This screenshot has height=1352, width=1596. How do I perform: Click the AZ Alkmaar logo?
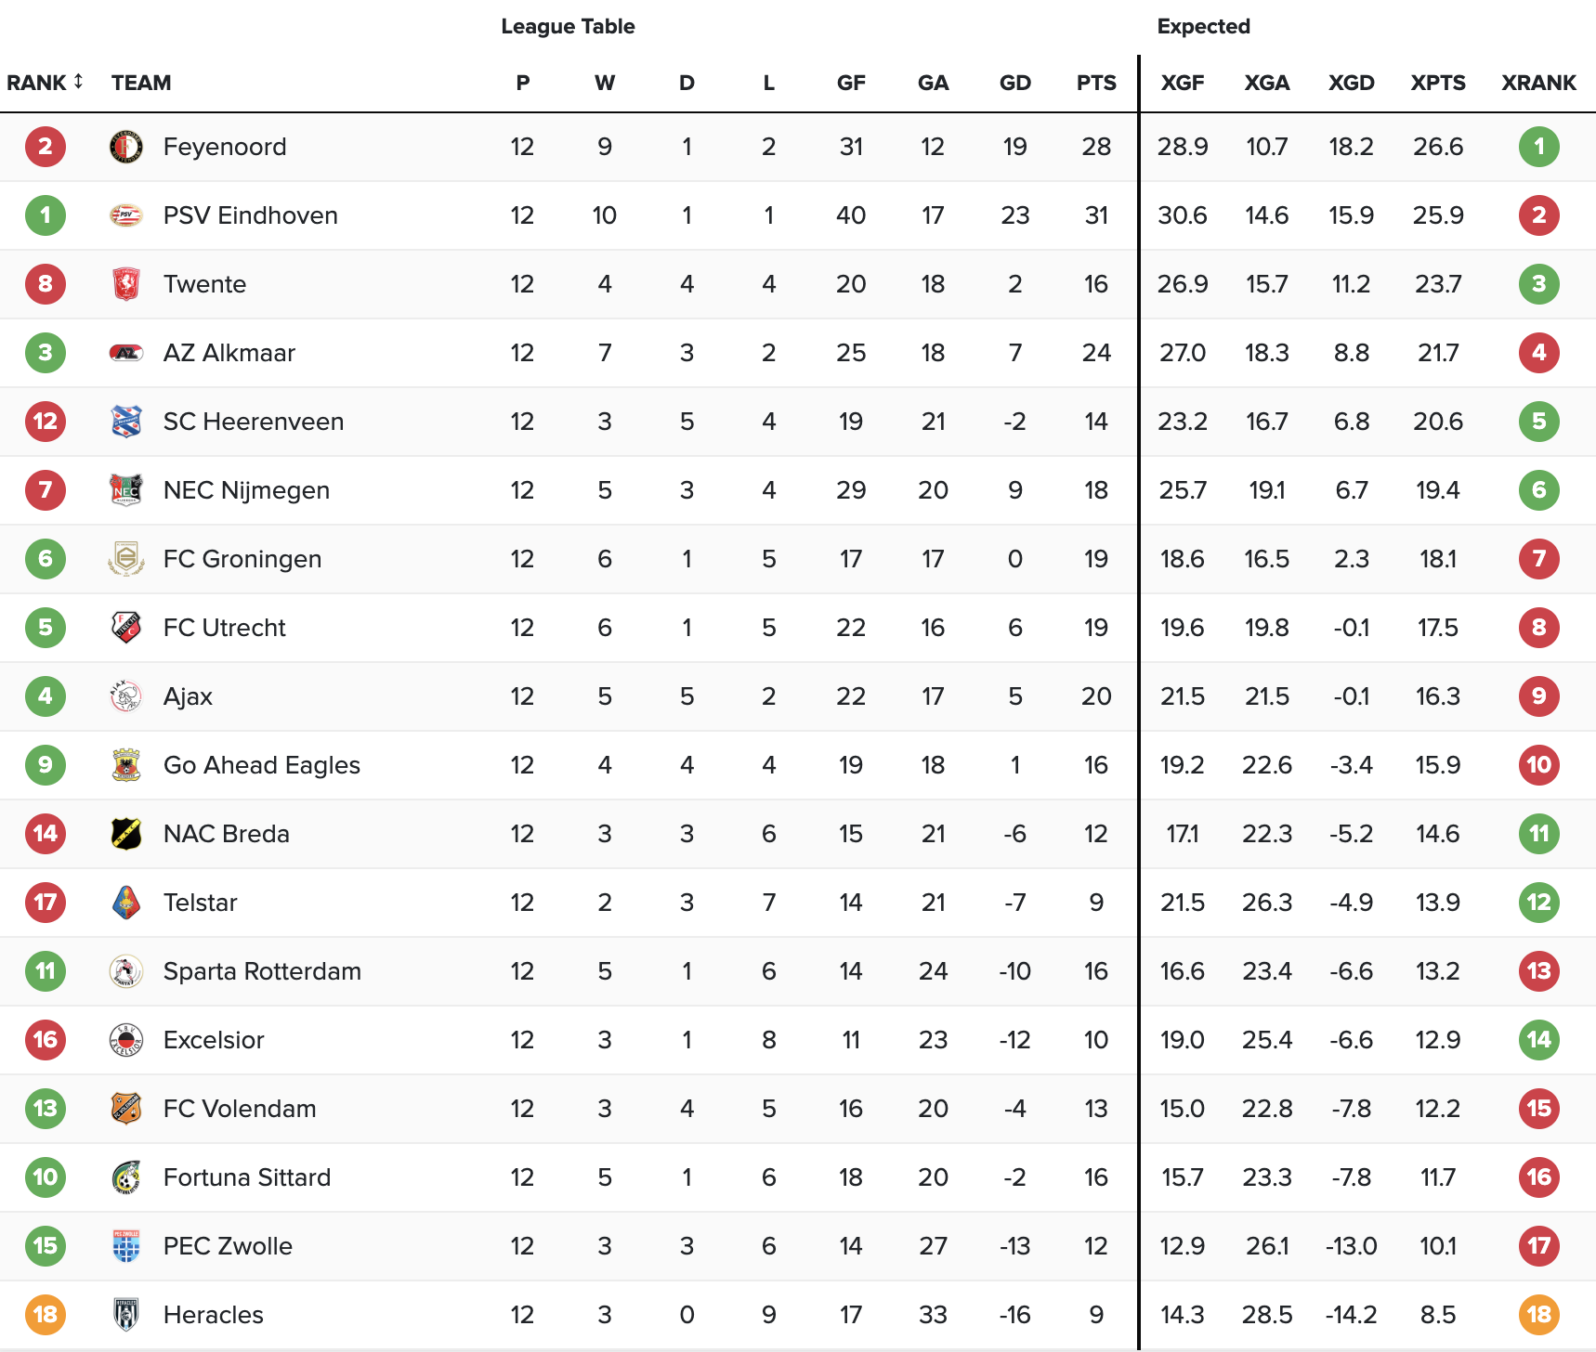(x=126, y=353)
